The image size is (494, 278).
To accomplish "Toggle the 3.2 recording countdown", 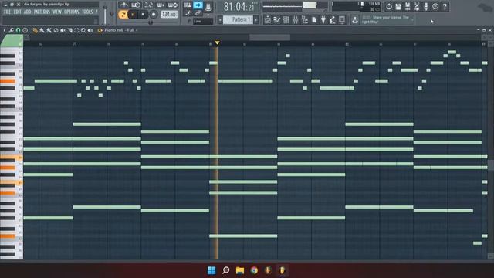I will [148, 5].
